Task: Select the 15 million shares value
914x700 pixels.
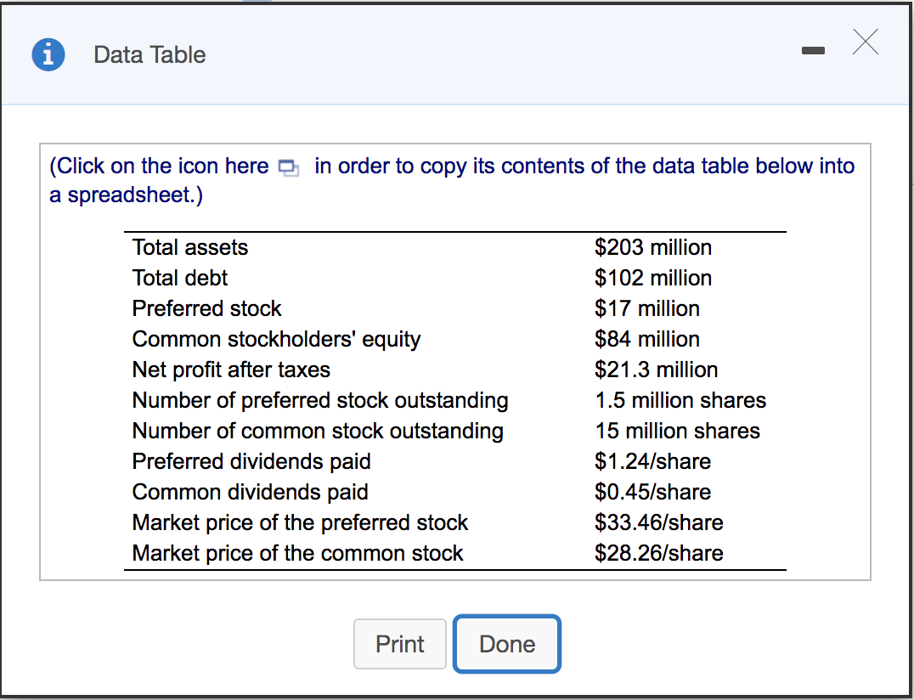Action: pos(677,431)
